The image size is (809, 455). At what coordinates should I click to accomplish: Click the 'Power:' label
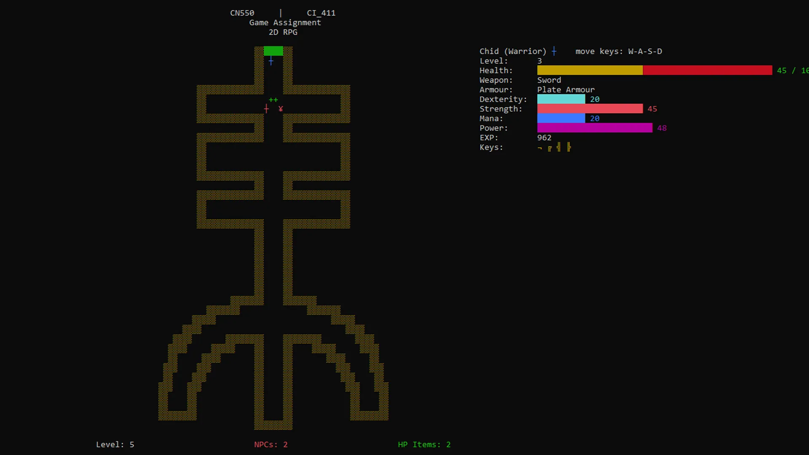[494, 128]
